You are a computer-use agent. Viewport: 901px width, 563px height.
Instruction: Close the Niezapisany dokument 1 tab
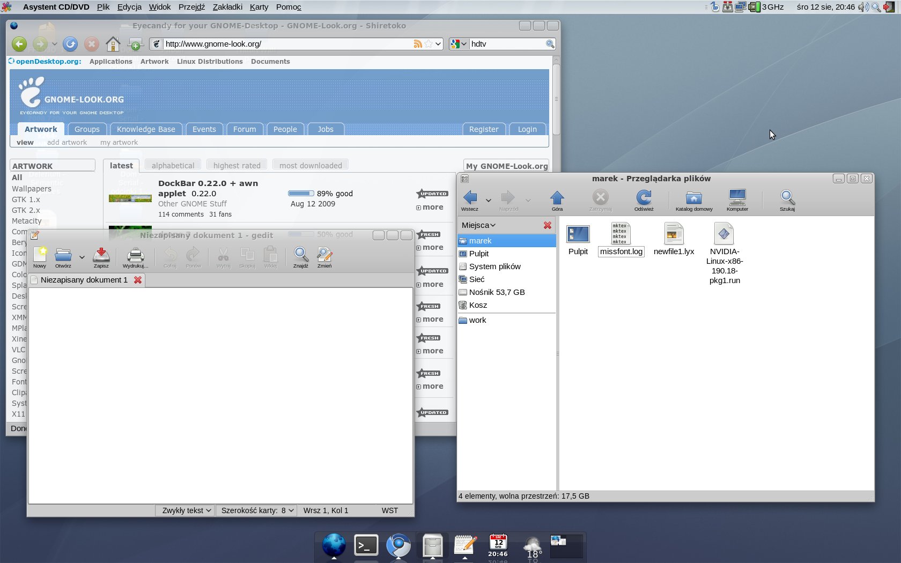[x=138, y=280]
